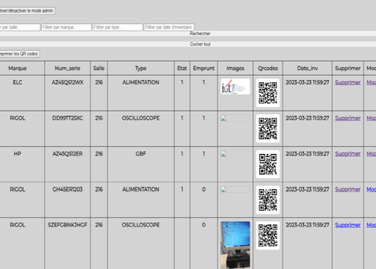Focus the Filtrer par marque field
This screenshot has height=269, width=376.
point(67,27)
